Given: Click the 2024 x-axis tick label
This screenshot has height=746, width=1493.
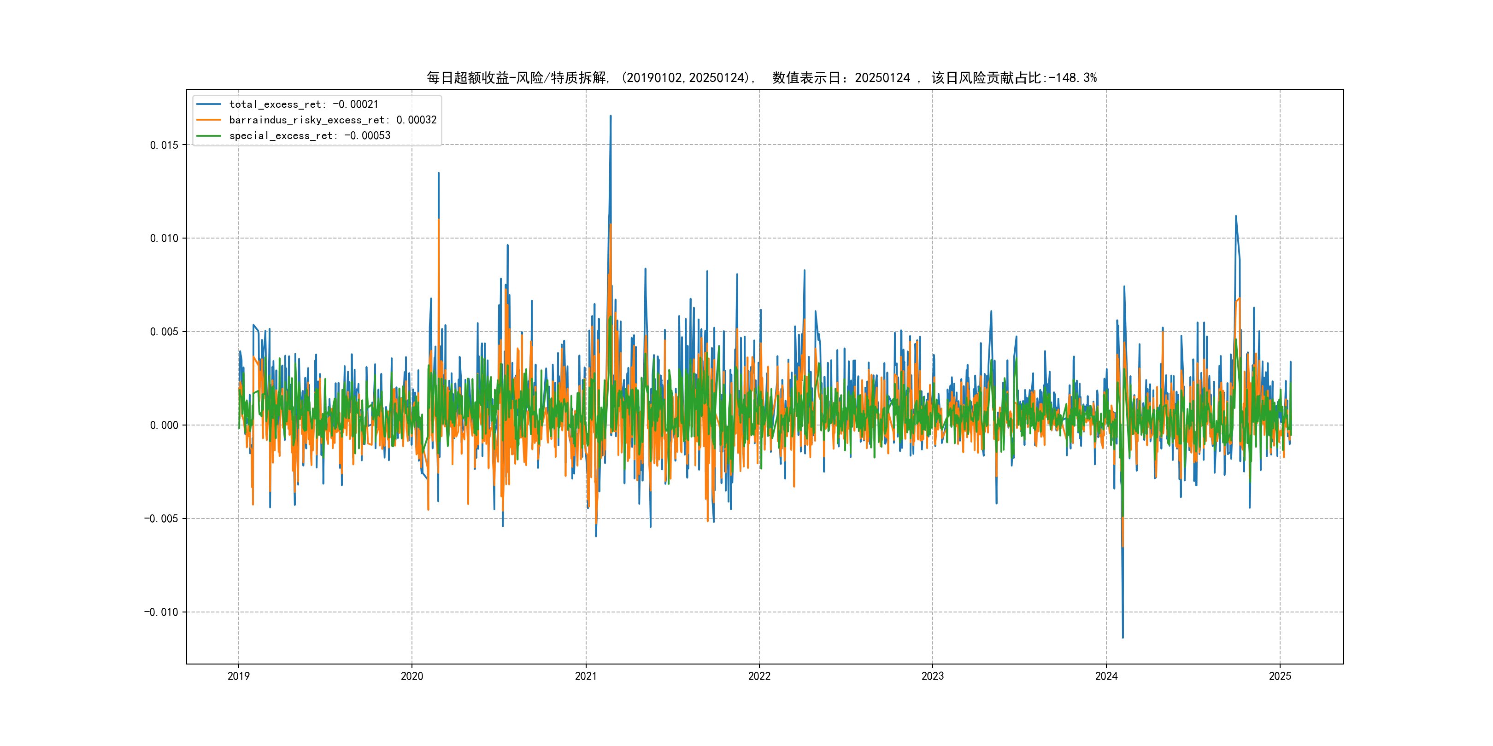Looking at the screenshot, I should coord(1106,676).
